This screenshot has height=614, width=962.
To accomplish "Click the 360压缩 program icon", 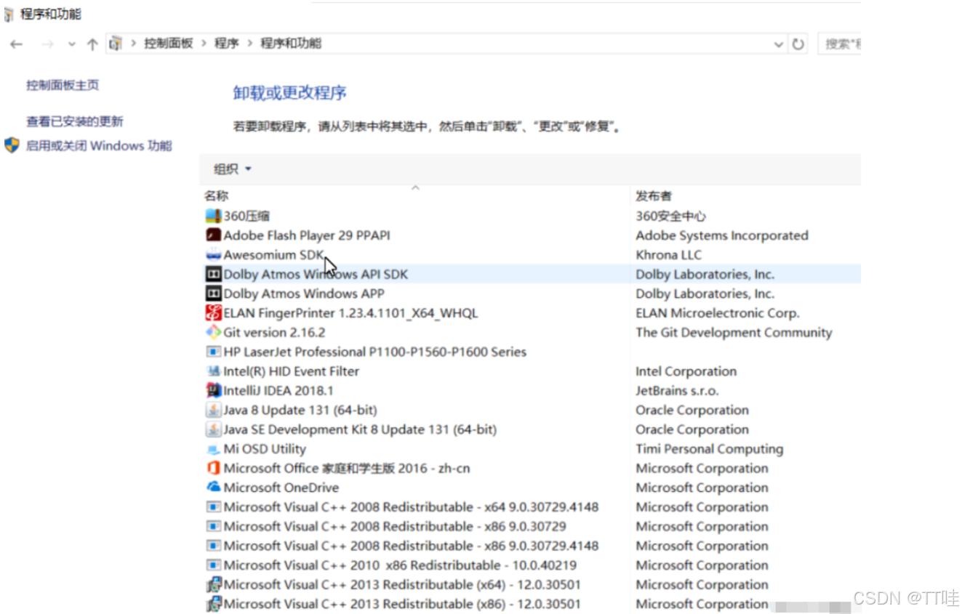I will click(213, 216).
